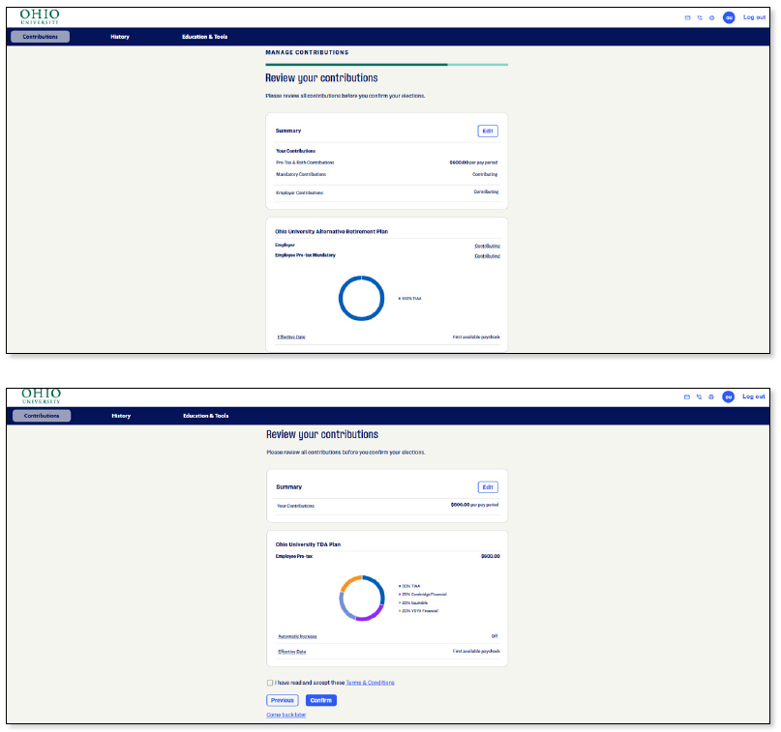Open History tab on TDA Plan page
This screenshot has width=781, height=732.
(x=121, y=416)
